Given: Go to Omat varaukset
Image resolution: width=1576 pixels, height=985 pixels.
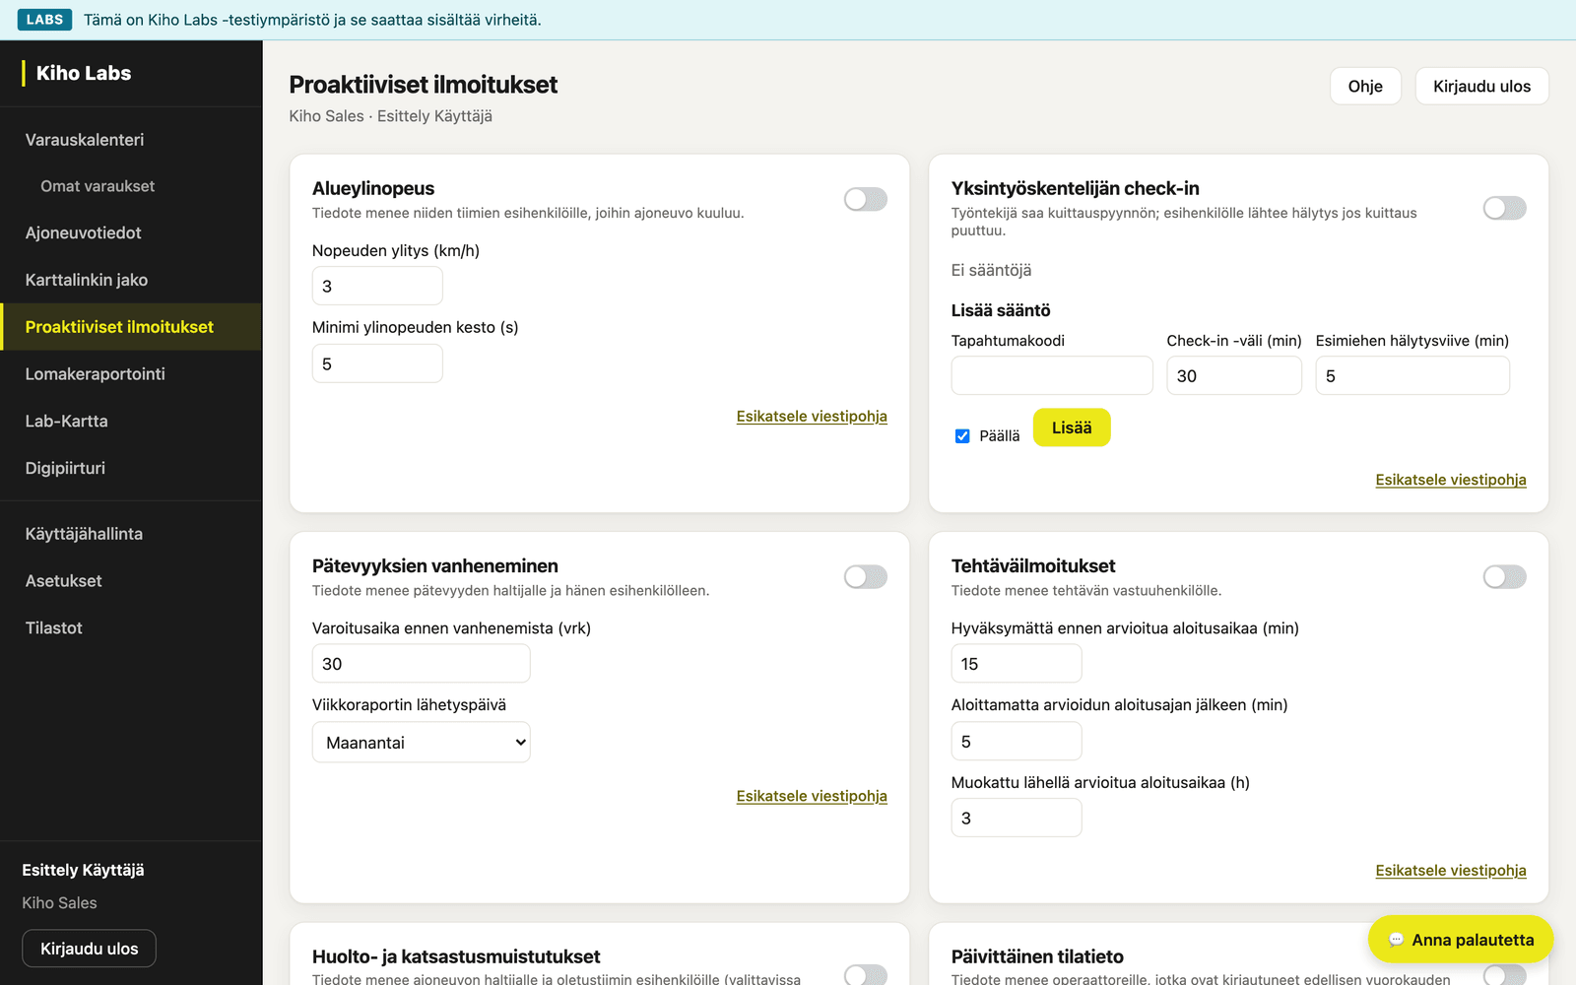Looking at the screenshot, I should tap(131, 186).
